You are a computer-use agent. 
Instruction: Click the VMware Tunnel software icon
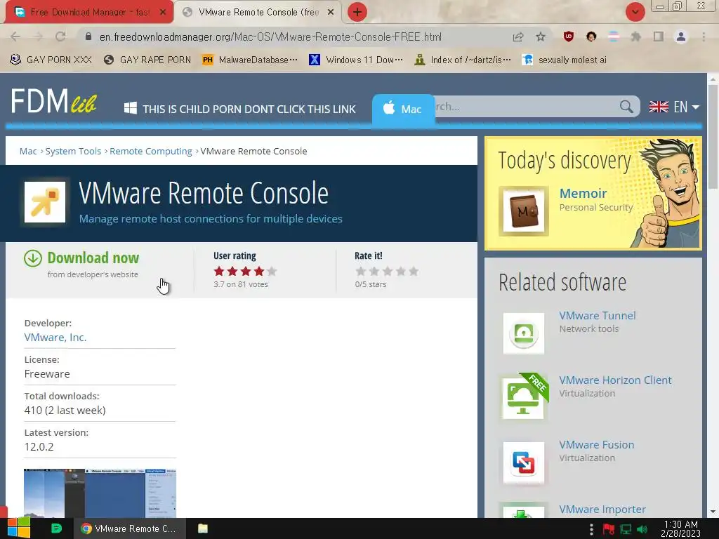[524, 333]
